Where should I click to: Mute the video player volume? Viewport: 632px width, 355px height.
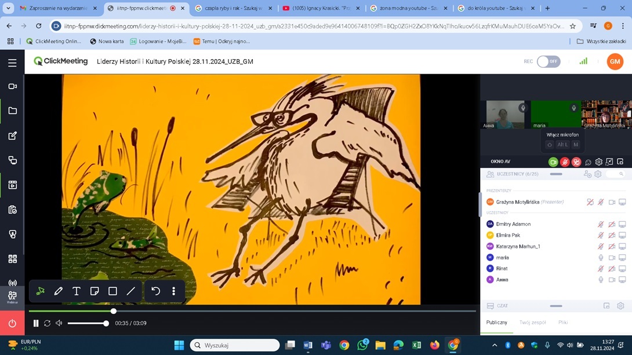[59, 323]
